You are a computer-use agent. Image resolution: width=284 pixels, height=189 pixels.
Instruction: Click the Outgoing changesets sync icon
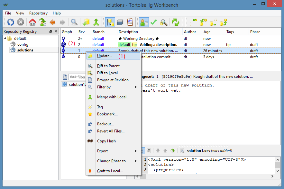pos(213,22)
